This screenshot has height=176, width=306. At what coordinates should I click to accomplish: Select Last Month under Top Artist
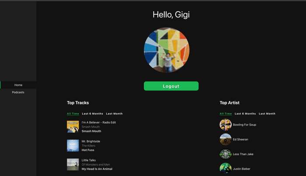point(267,114)
